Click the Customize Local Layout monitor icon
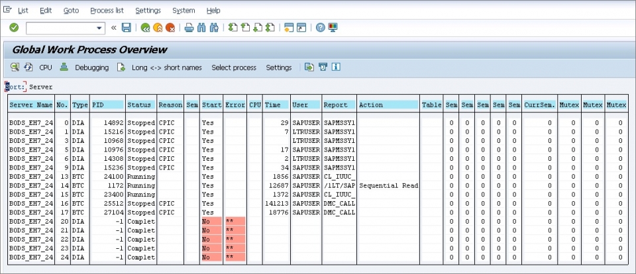Screen dimensions: 636x274 click(333, 28)
